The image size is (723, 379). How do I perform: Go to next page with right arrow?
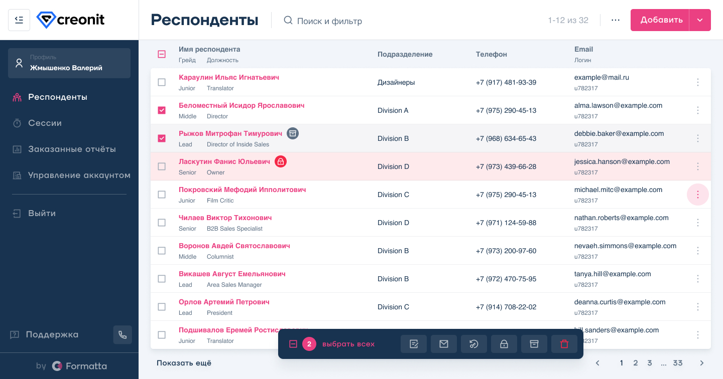pos(702,363)
